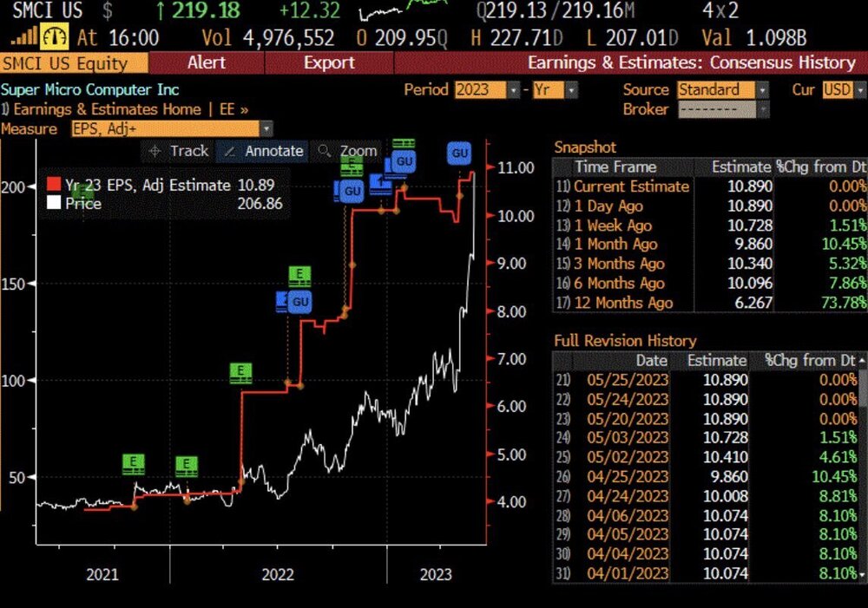Click the white Price legend swatch
868x608 pixels.
tap(54, 203)
